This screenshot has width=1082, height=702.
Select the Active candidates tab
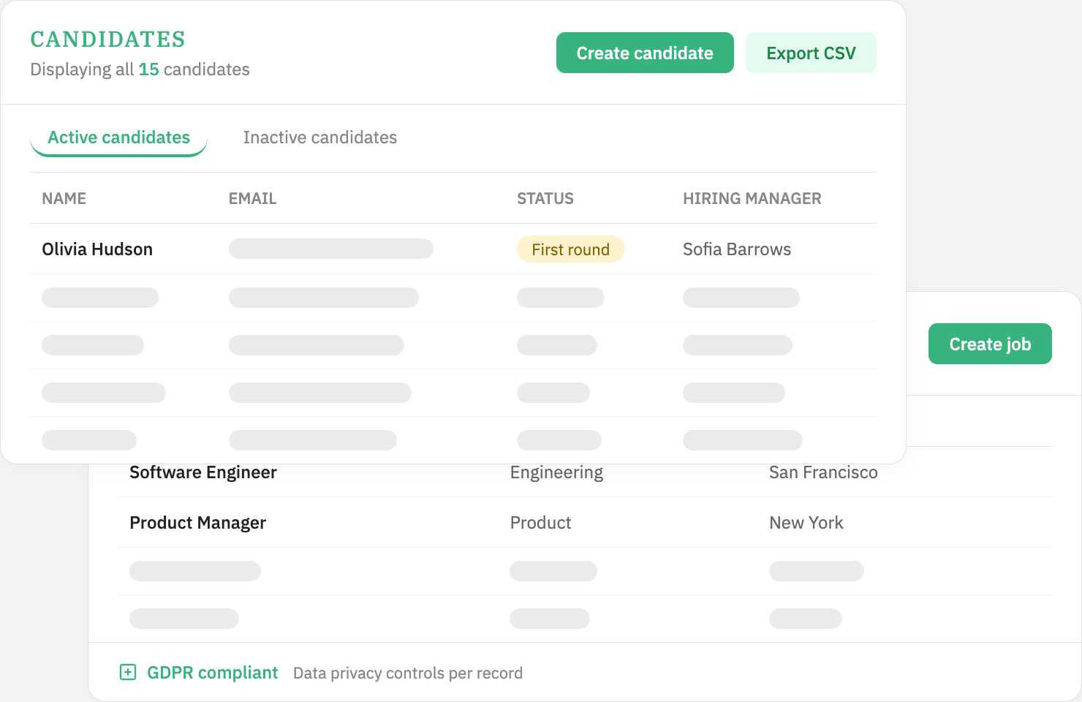pyautogui.click(x=118, y=137)
